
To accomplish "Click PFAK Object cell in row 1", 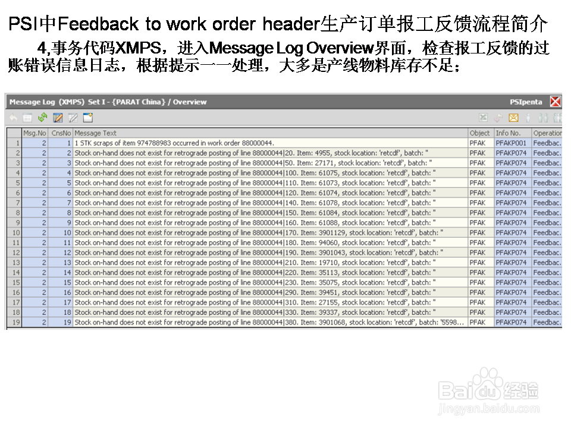I will (x=481, y=143).
